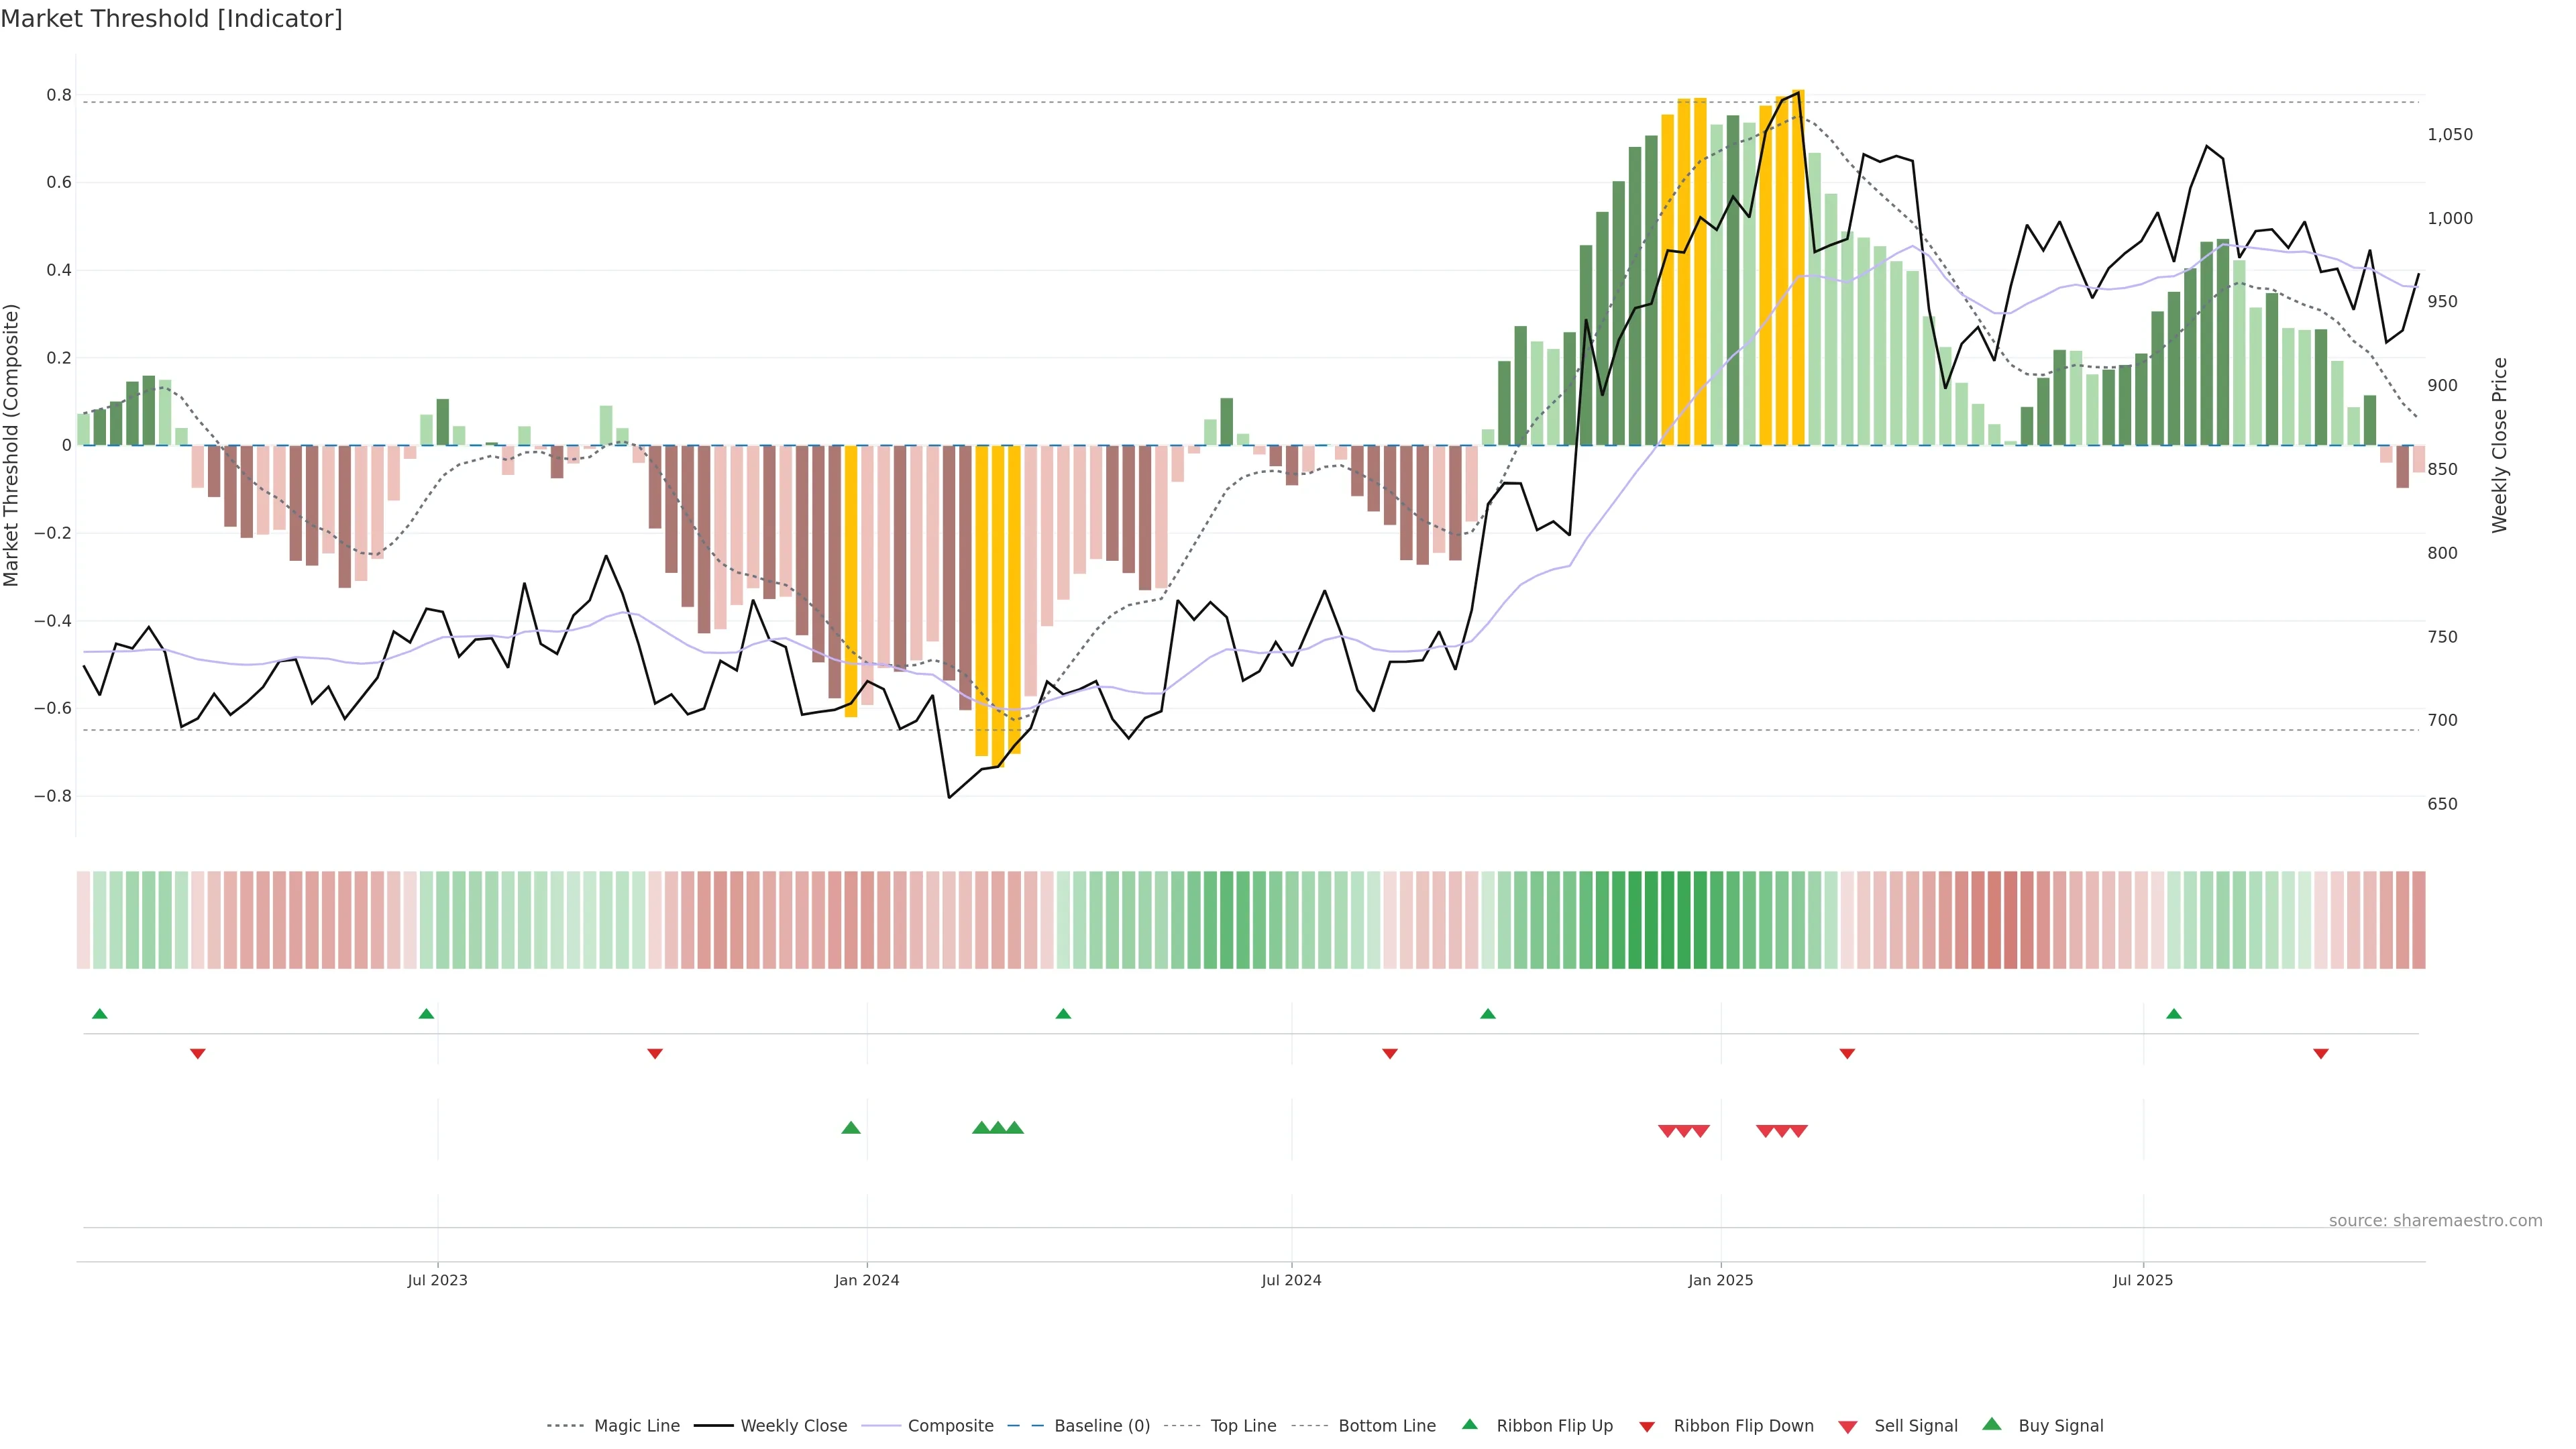The image size is (2576, 1449).
Task: Click the Jul 2023 axis label
Action: [437, 1280]
